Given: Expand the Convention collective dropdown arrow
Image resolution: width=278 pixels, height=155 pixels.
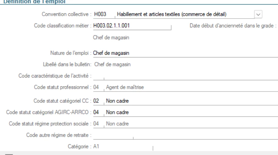Looking at the screenshot, I should (258, 14).
